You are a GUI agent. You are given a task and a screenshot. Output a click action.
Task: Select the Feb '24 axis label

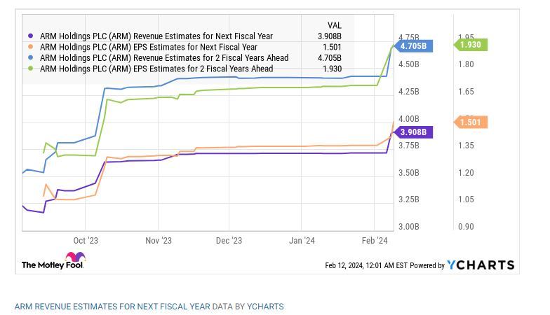pyautogui.click(x=375, y=241)
